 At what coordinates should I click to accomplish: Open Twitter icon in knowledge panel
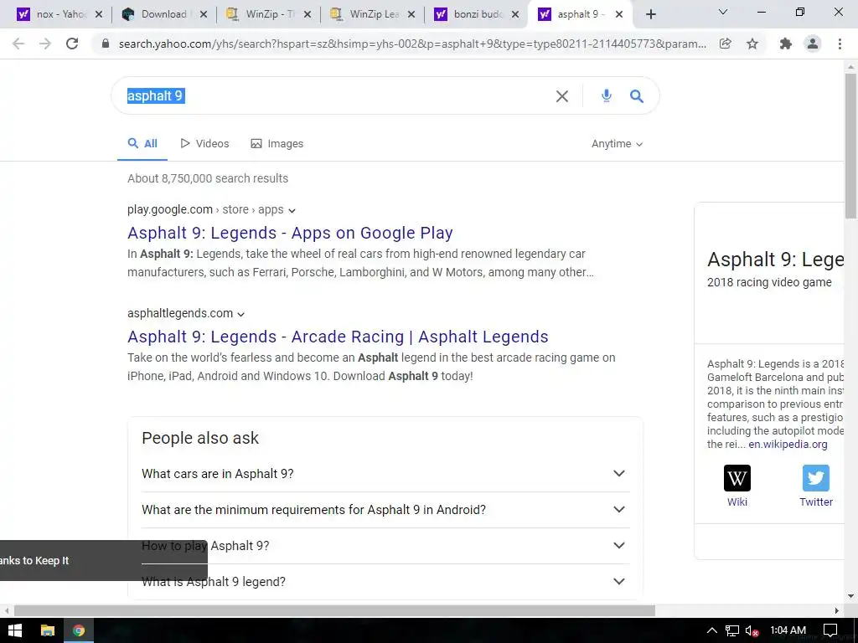(x=816, y=478)
